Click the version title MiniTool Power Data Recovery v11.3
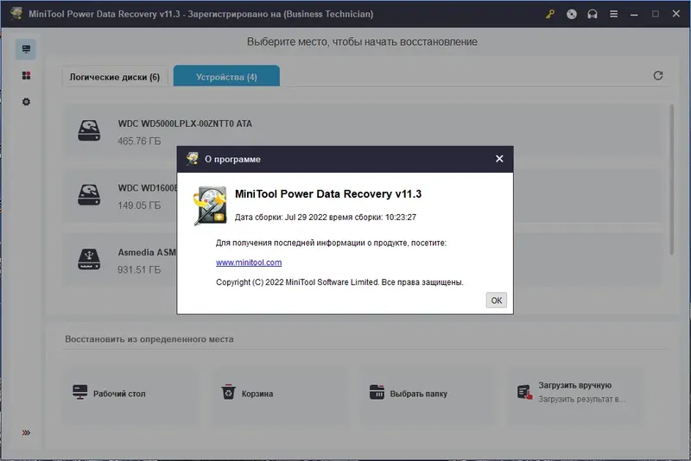Screen dimensions: 691x461 pyautogui.click(x=328, y=194)
